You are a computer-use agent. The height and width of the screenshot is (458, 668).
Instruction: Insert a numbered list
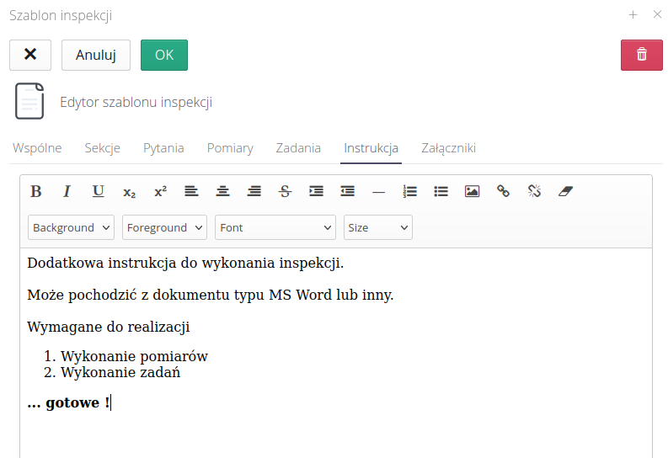[x=410, y=191]
